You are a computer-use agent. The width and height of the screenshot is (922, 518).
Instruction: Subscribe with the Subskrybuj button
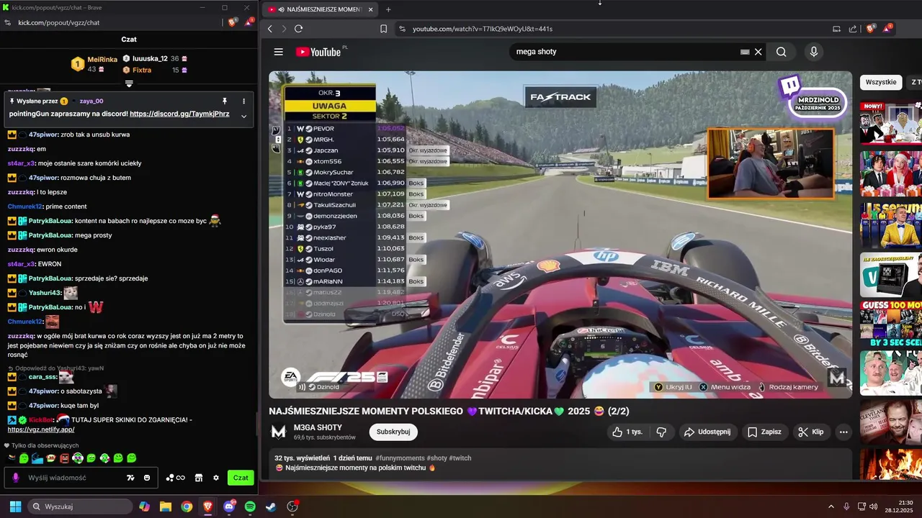coord(393,432)
